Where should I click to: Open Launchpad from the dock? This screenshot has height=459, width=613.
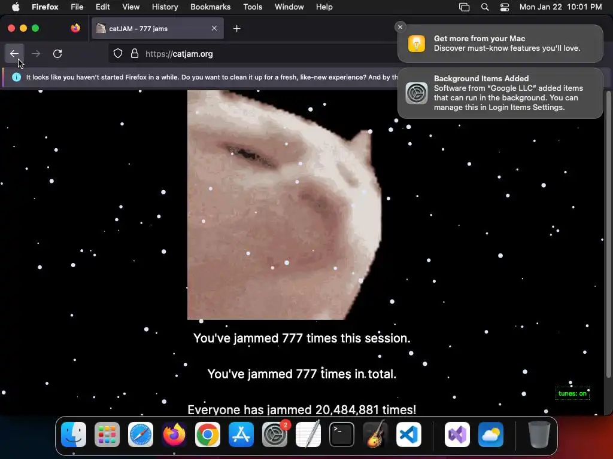click(107, 434)
